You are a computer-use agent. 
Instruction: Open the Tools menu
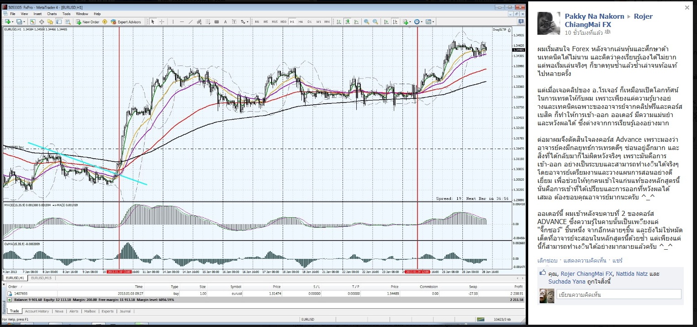66,14
